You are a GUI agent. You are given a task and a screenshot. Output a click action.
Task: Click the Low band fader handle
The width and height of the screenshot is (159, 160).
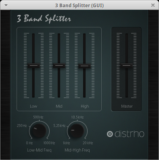pyautogui.click(x=33, y=66)
